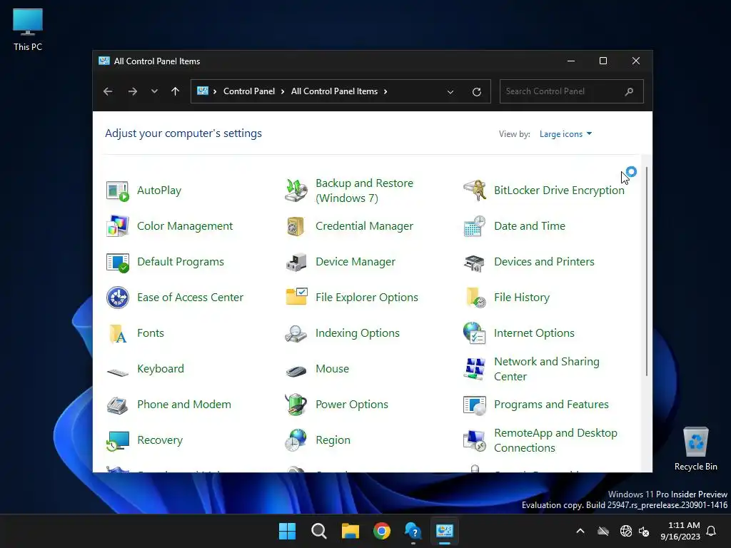Click the Control Panel breadcrumb
Image resolution: width=731 pixels, height=548 pixels.
click(x=249, y=91)
